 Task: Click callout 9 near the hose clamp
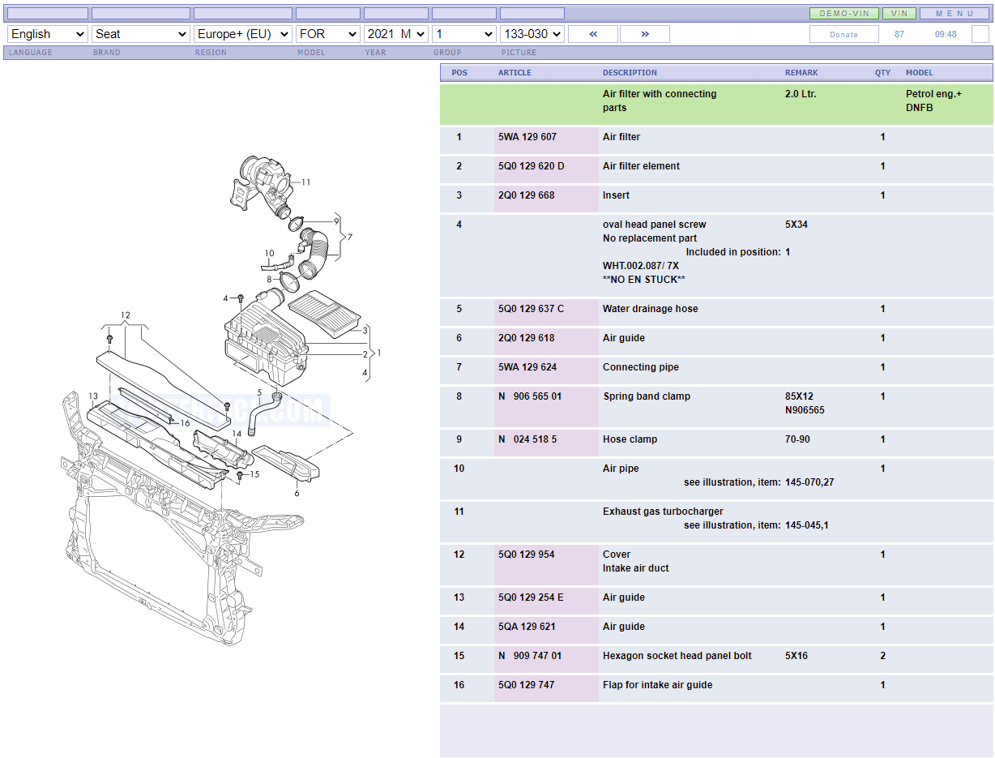(335, 221)
